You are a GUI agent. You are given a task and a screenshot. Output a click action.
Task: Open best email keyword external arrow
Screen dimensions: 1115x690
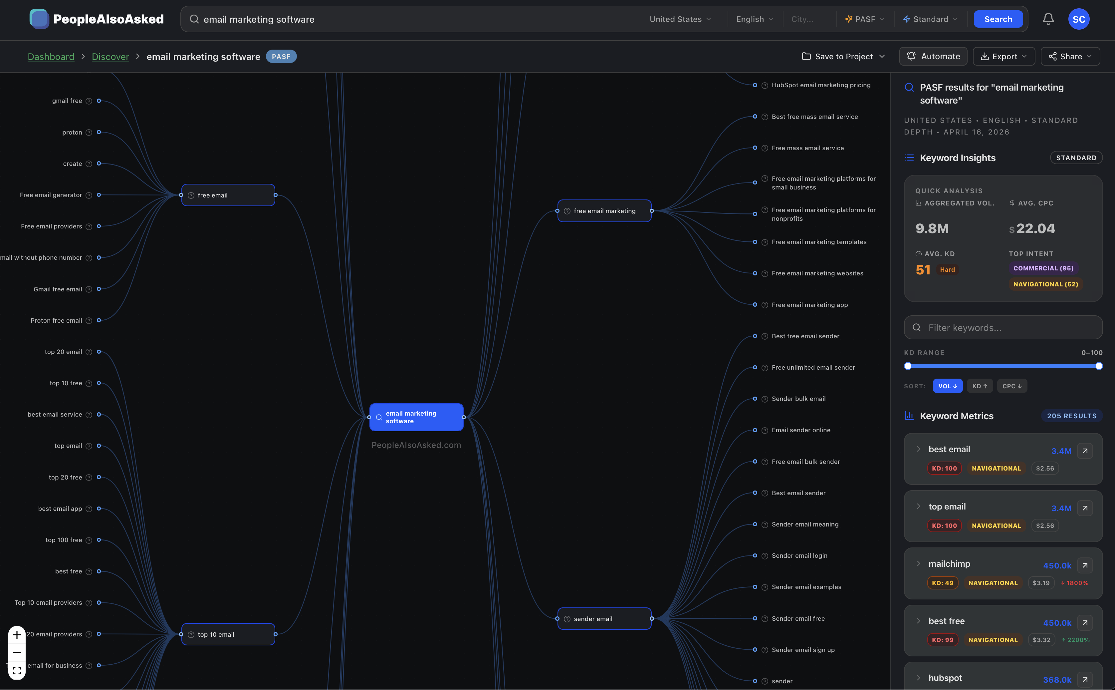point(1085,451)
